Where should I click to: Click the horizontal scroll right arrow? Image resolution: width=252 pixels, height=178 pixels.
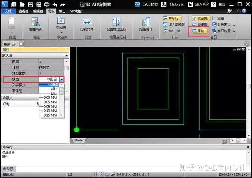coord(244,140)
